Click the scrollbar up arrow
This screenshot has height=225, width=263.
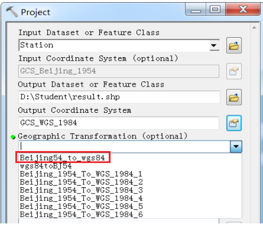[x=254, y=28]
